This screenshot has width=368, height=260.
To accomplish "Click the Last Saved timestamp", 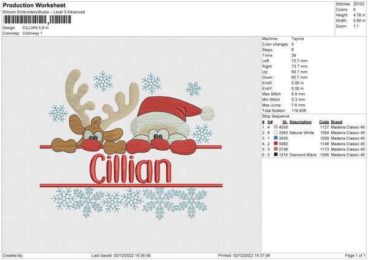I will 121,256.
